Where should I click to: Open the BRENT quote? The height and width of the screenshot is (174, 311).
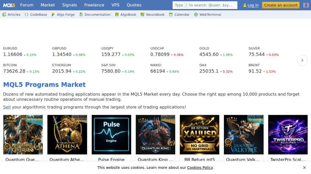point(262,69)
